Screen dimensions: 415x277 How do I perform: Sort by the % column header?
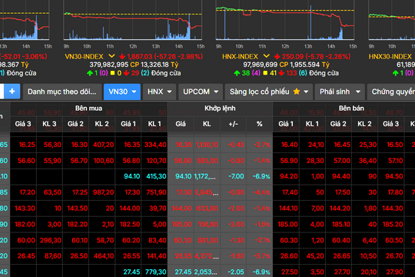pyautogui.click(x=260, y=124)
